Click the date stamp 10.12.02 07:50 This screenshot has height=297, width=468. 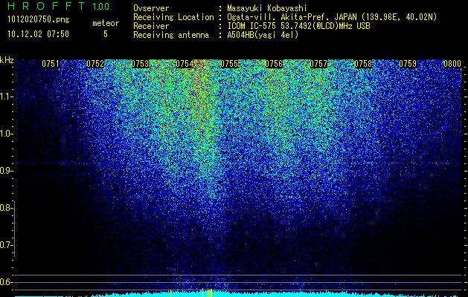coord(38,34)
